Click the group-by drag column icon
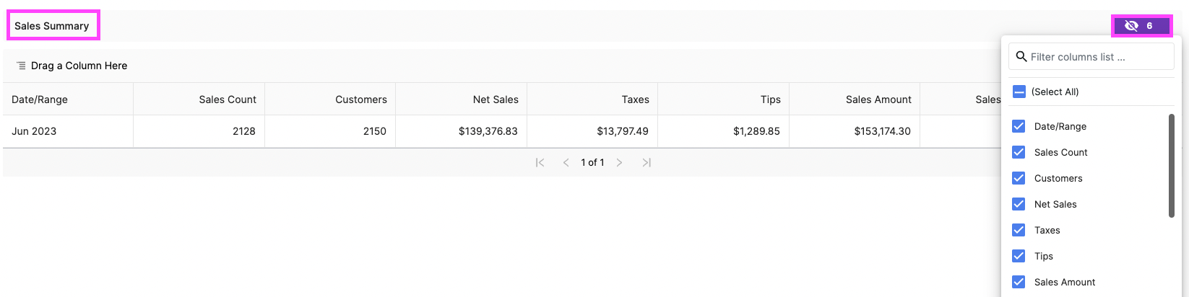This screenshot has height=297, width=1189. coord(21,66)
